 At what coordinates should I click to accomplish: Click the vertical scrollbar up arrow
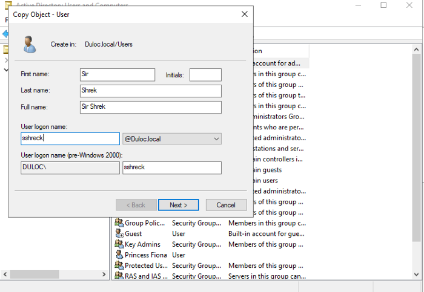point(417,50)
